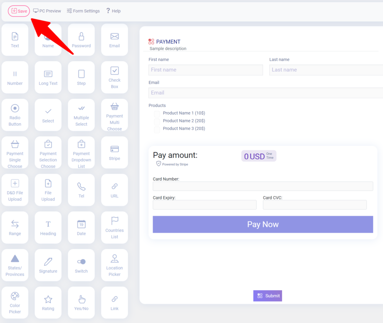Screen dimensions: 383x323
Task: Add a Radio Button element
Action: pos(15,115)
